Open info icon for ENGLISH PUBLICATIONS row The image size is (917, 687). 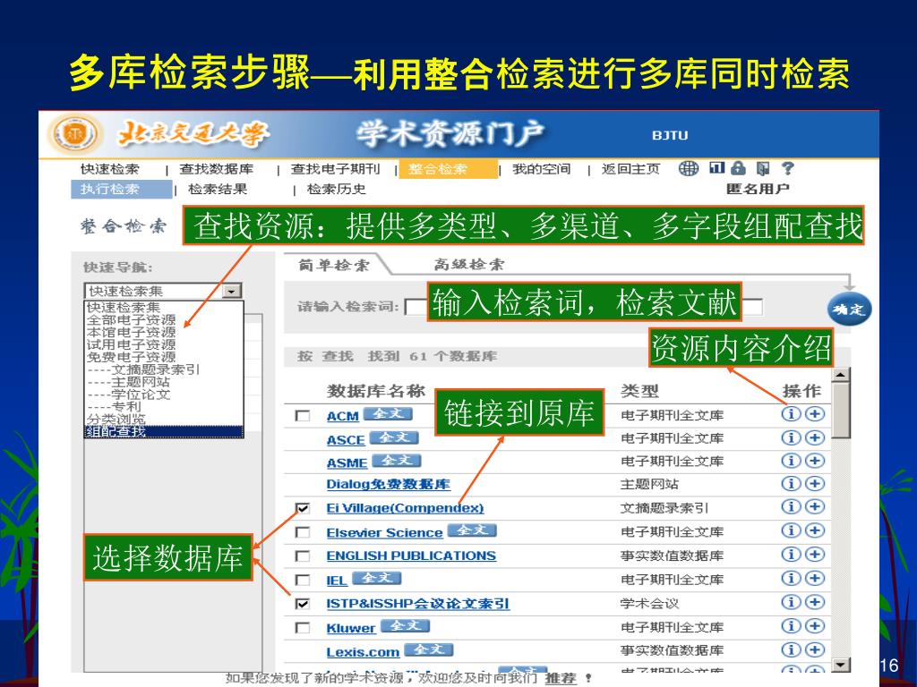[x=791, y=554]
